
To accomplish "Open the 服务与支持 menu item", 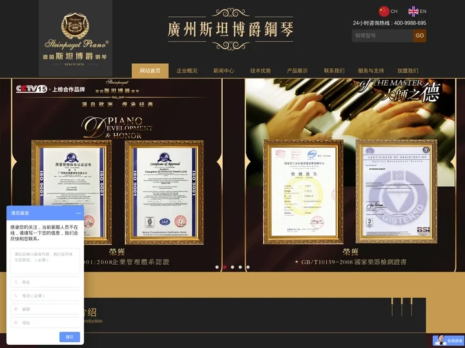I will pyautogui.click(x=371, y=71).
